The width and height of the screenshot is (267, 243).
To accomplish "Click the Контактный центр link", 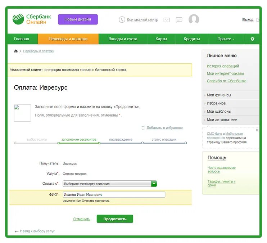I will pyautogui.click(x=142, y=20).
